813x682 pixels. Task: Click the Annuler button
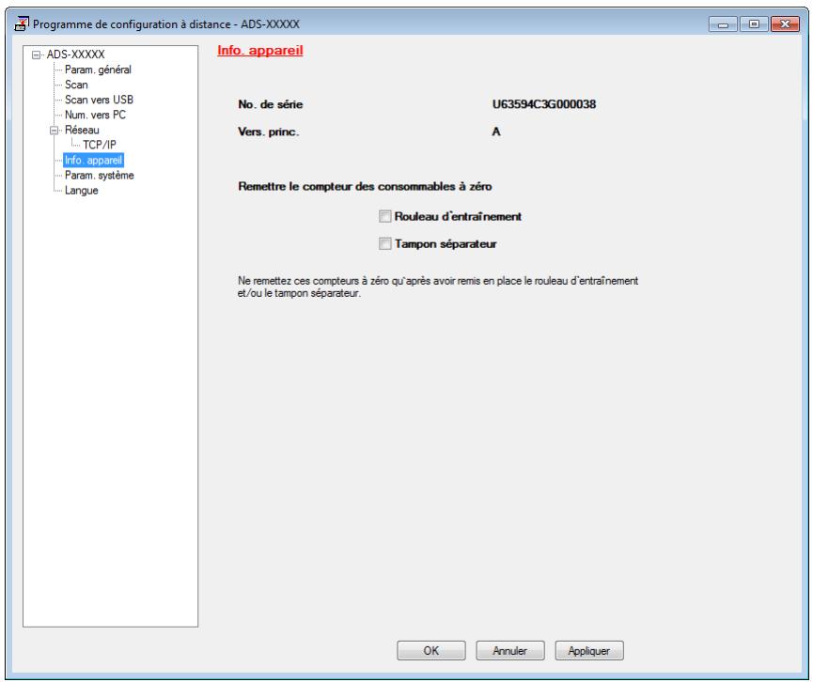click(510, 650)
